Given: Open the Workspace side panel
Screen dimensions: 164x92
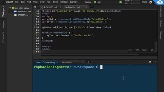Looking at the screenshot, I should click(3, 11).
